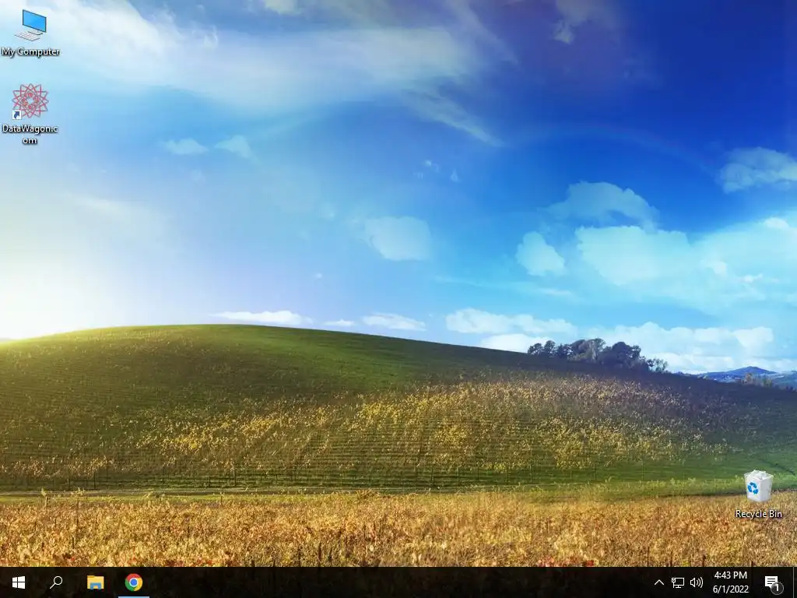This screenshot has width=797, height=598.
Task: Show hidden system tray icons
Action: click(x=658, y=582)
